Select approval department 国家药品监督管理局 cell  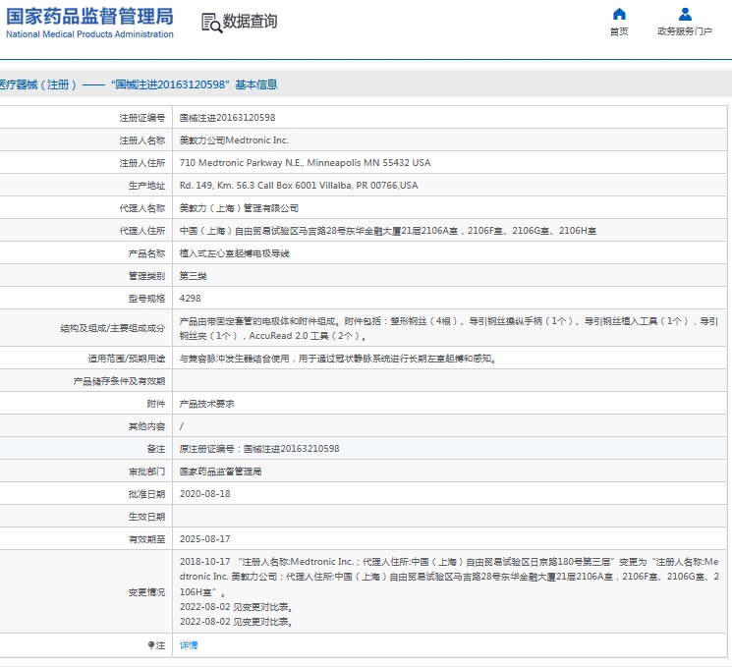tap(220, 472)
